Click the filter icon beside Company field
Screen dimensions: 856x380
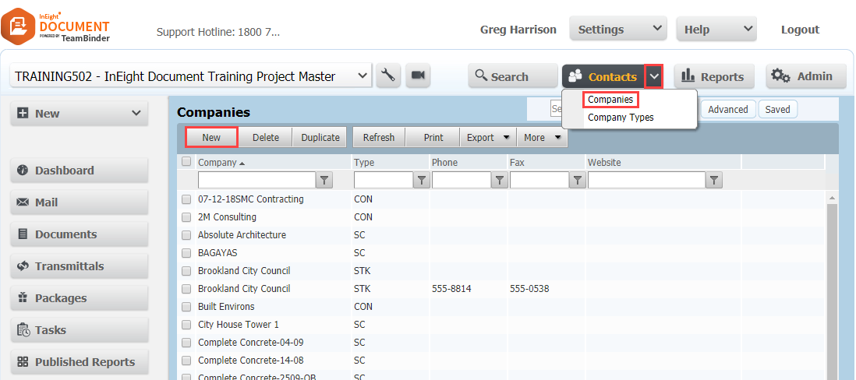[x=325, y=181]
